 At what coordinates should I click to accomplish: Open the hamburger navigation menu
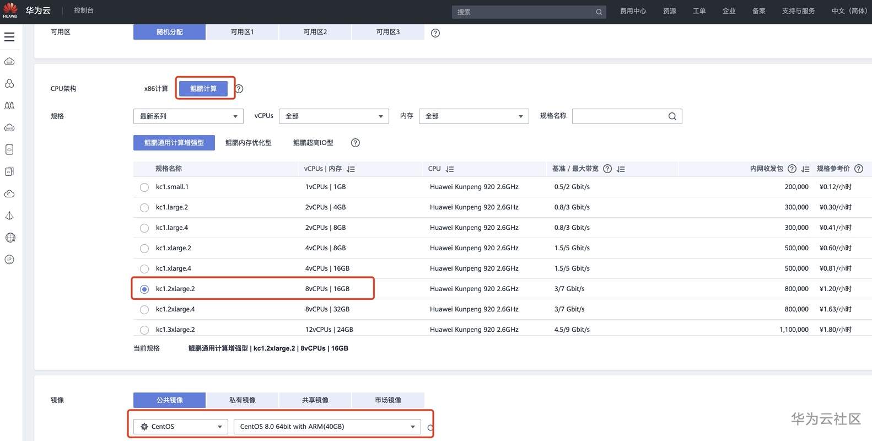tap(9, 37)
